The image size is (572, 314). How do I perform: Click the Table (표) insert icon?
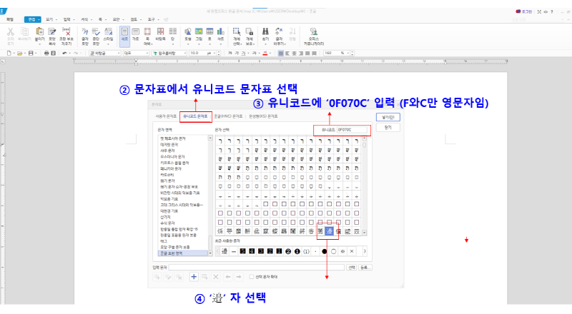tap(209, 31)
